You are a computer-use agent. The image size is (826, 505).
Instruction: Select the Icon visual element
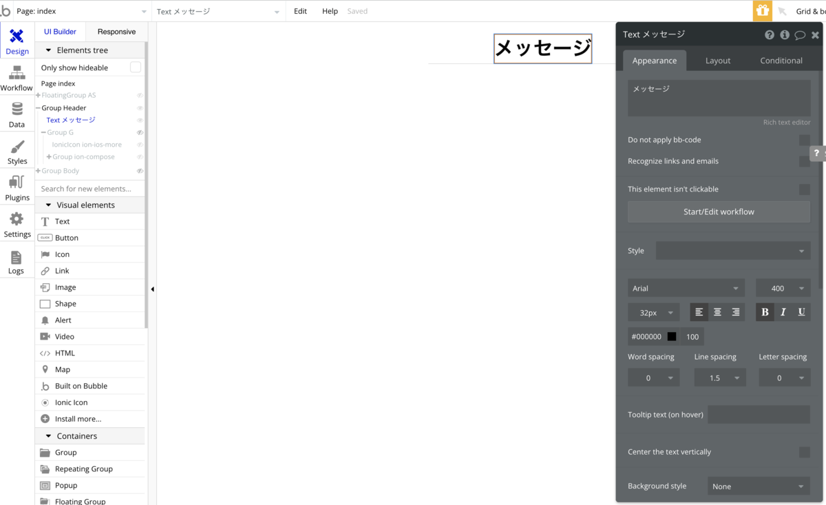[x=90, y=254]
